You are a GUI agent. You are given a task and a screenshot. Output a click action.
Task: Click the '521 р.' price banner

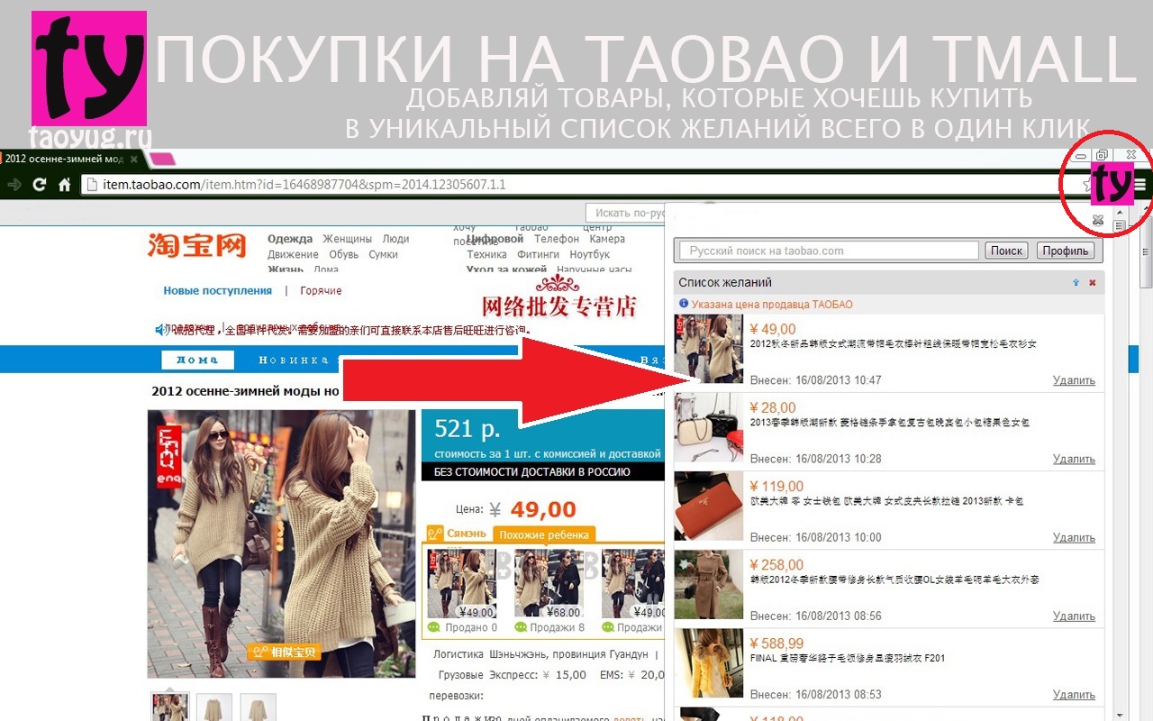542,436
